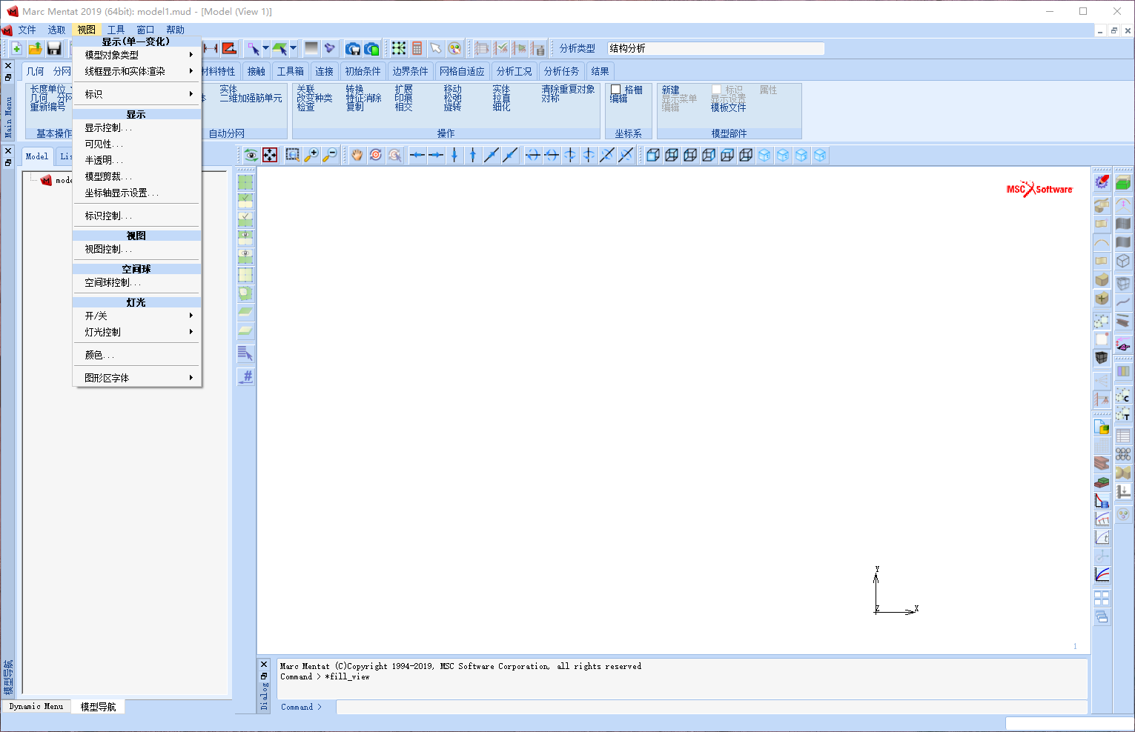Switch to the 分析任务 tab

pos(561,71)
